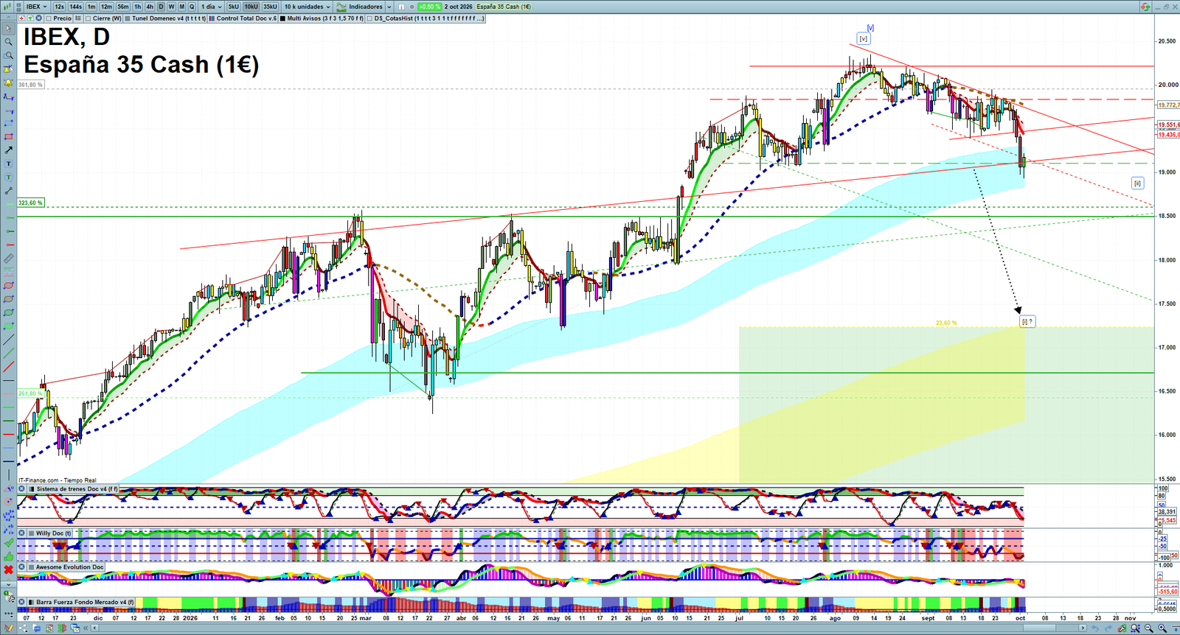
Task: Select the 10kU history units button
Action: pyautogui.click(x=251, y=7)
